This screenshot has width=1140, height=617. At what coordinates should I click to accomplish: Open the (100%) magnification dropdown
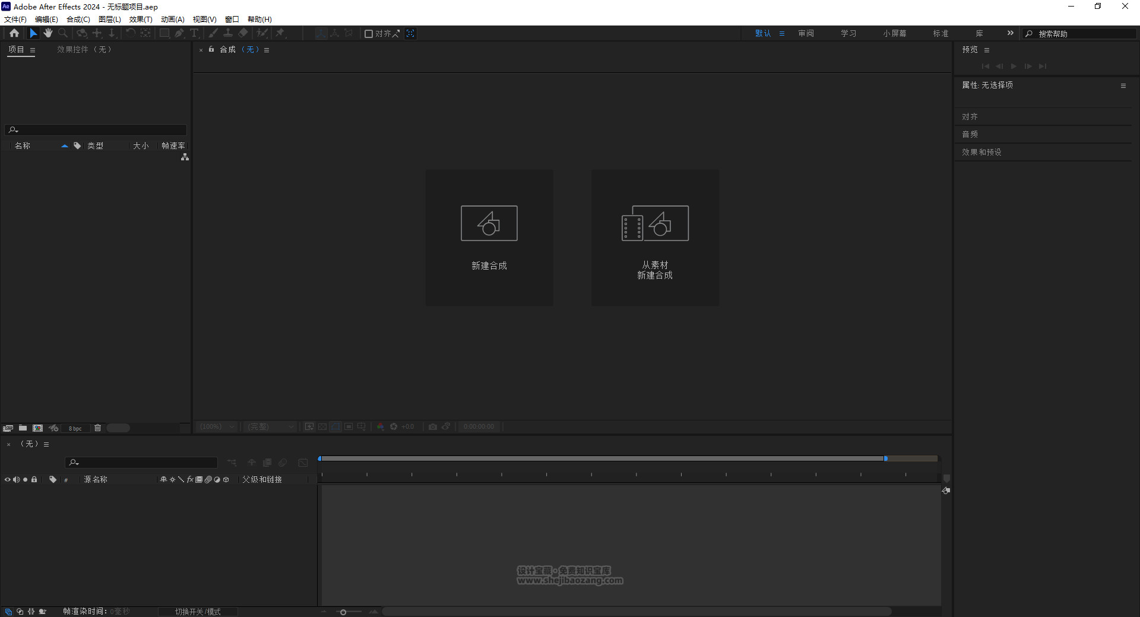click(x=217, y=426)
